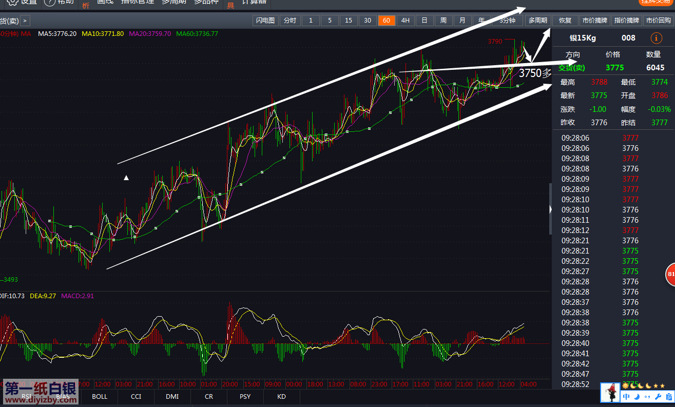Click the red round badge on right edge
The image size is (675, 407).
click(670, 275)
